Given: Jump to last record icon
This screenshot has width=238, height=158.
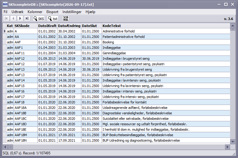Looking at the screenshot, I should pyautogui.click(x=27, y=18).
